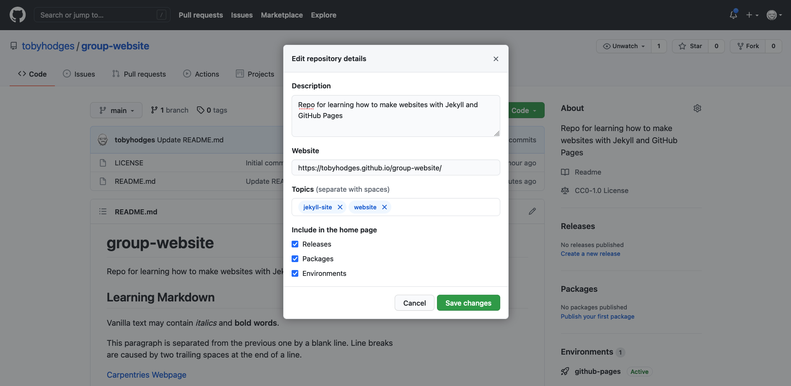Click the Description text area

coord(396,116)
